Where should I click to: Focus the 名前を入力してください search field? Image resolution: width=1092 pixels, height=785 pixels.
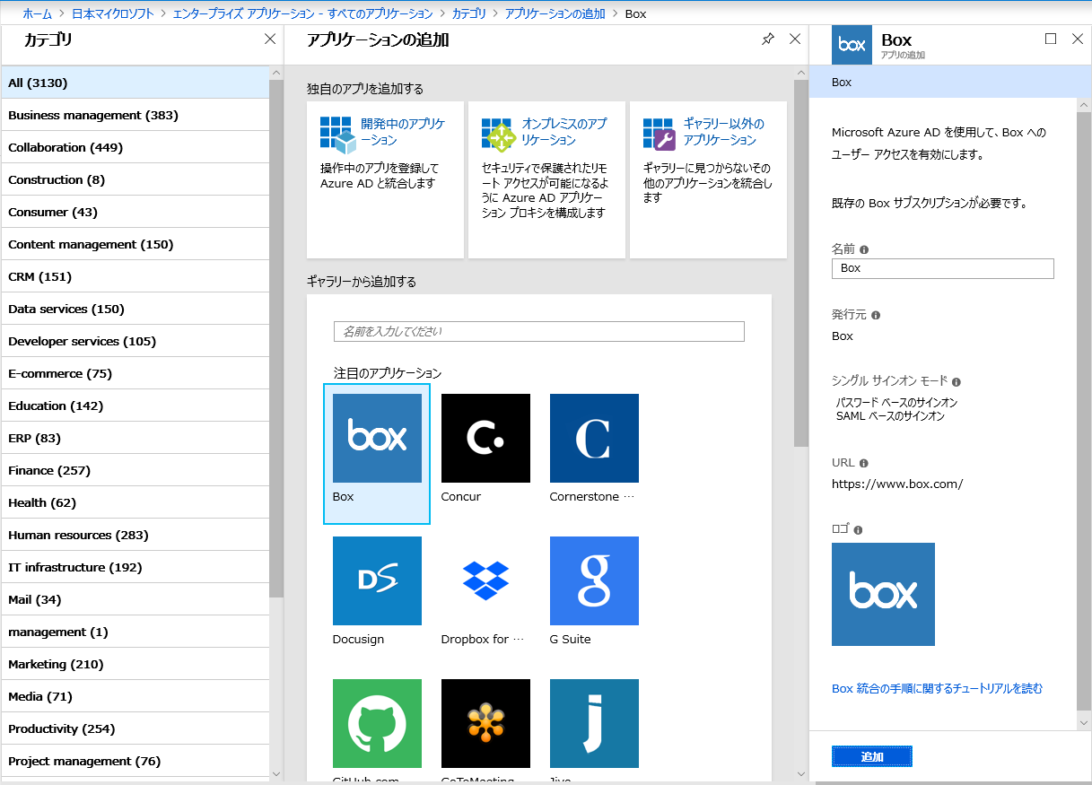tap(539, 331)
